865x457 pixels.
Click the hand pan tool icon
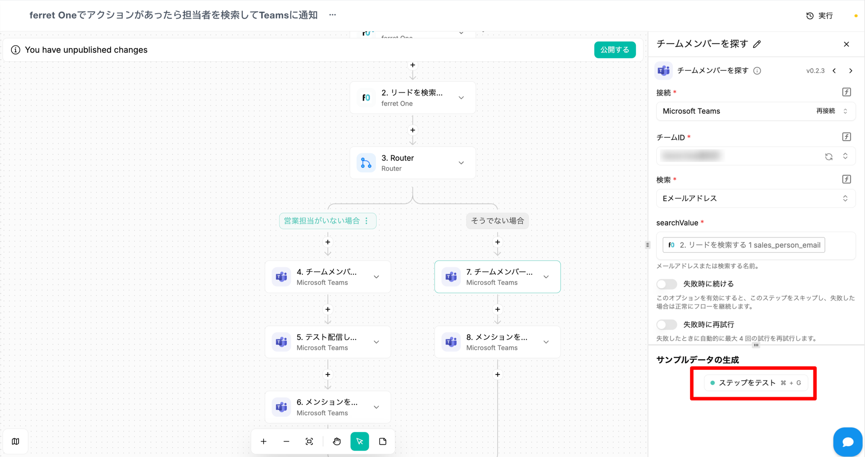[337, 441]
